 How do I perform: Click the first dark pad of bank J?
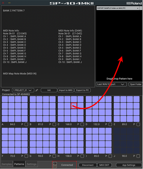click(117, 131)
